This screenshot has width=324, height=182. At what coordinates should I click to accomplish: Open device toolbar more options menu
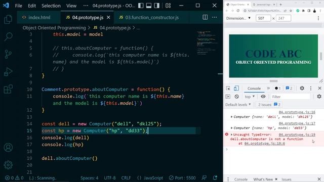click(x=318, y=18)
